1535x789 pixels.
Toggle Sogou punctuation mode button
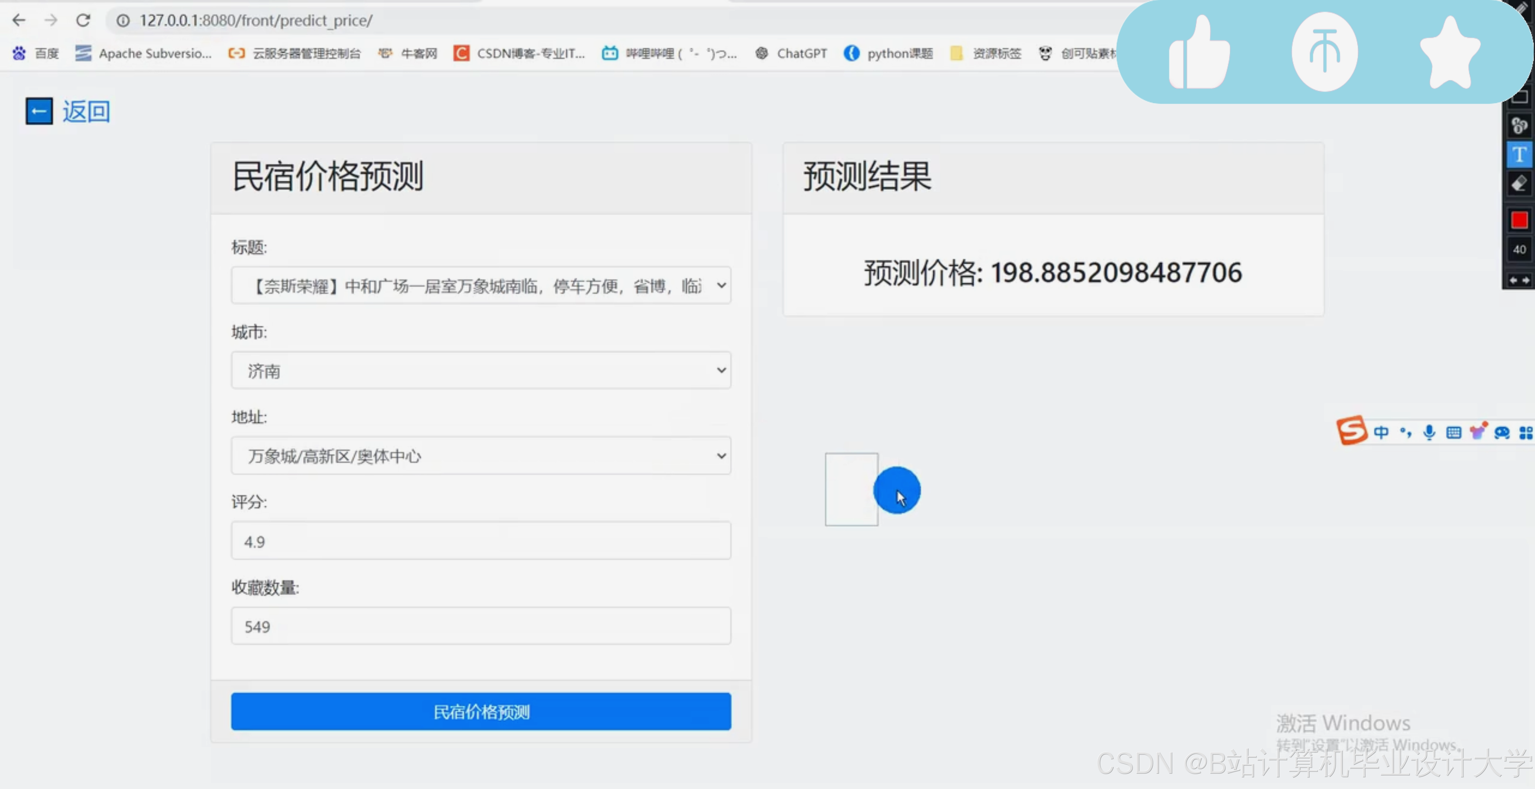click(1405, 432)
